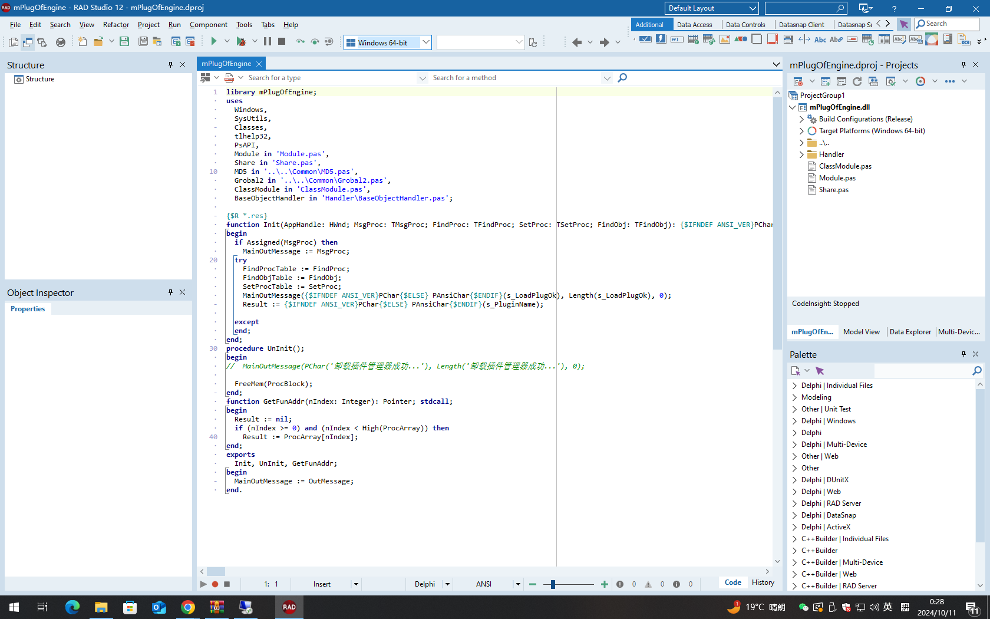Switch to the History view
Viewport: 990px width, 619px height.
tap(763, 582)
